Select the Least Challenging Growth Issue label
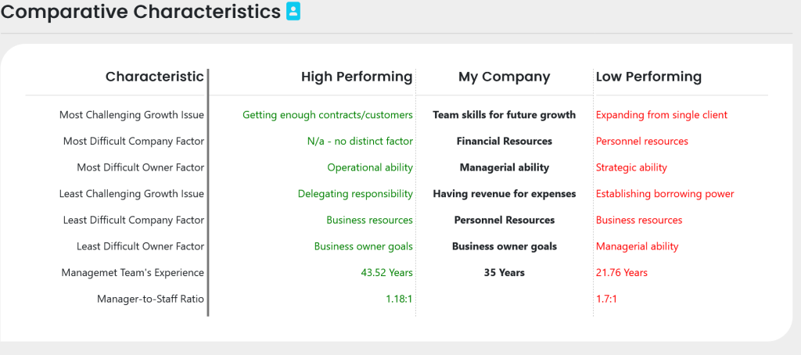The width and height of the screenshot is (801, 355). tap(131, 194)
